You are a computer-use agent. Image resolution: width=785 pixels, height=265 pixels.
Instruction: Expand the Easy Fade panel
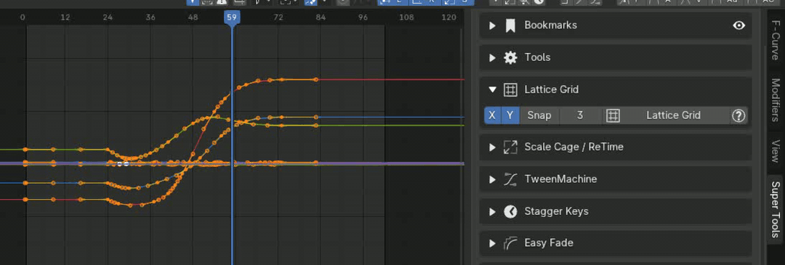(493, 243)
